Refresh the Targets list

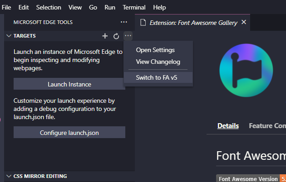pos(116,36)
